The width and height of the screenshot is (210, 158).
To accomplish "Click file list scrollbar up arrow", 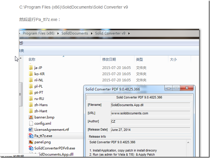I will [21, 58].
